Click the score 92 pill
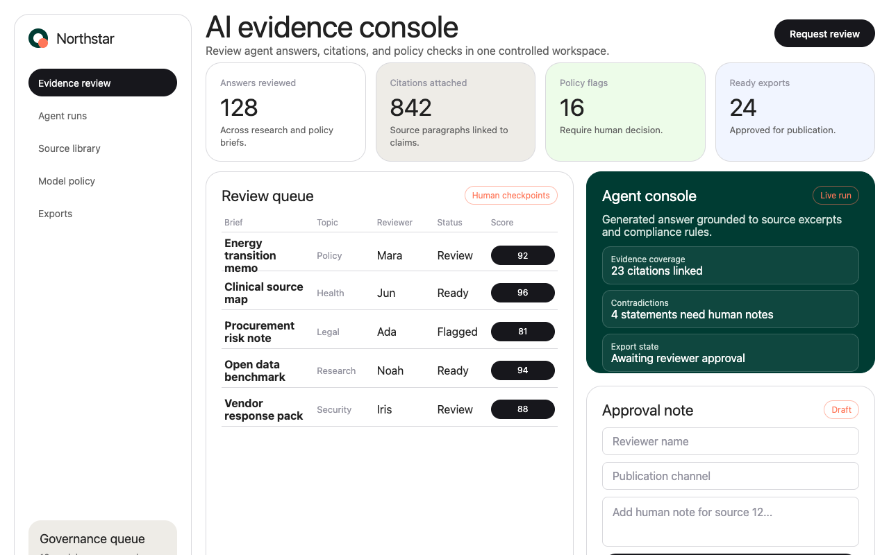Viewport: 889px width, 555px height. (x=523, y=255)
